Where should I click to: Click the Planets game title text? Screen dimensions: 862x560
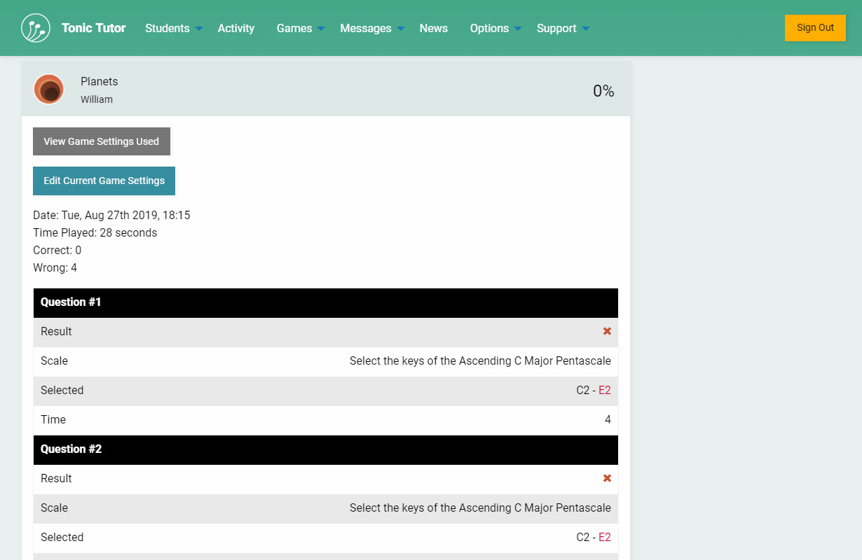(x=99, y=81)
